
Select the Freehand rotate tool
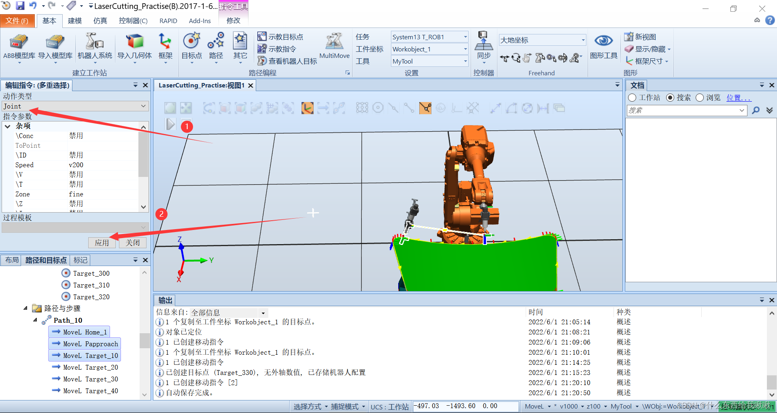coord(516,58)
